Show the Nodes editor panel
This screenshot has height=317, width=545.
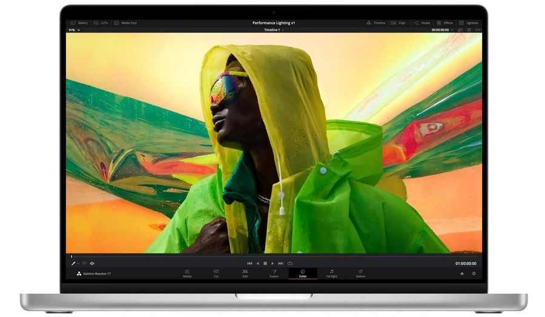(x=422, y=23)
